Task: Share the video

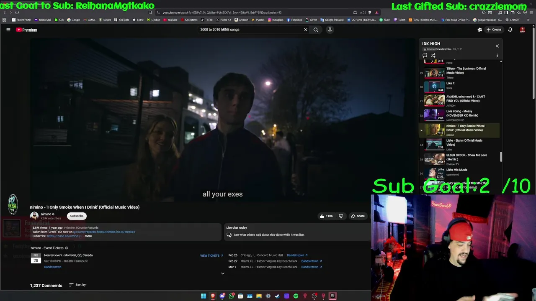Action: [358, 216]
